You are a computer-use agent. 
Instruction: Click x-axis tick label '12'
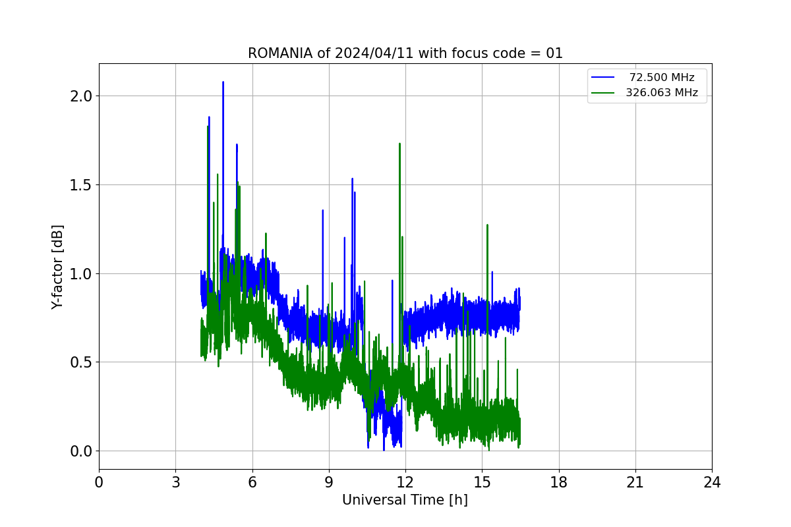click(405, 482)
